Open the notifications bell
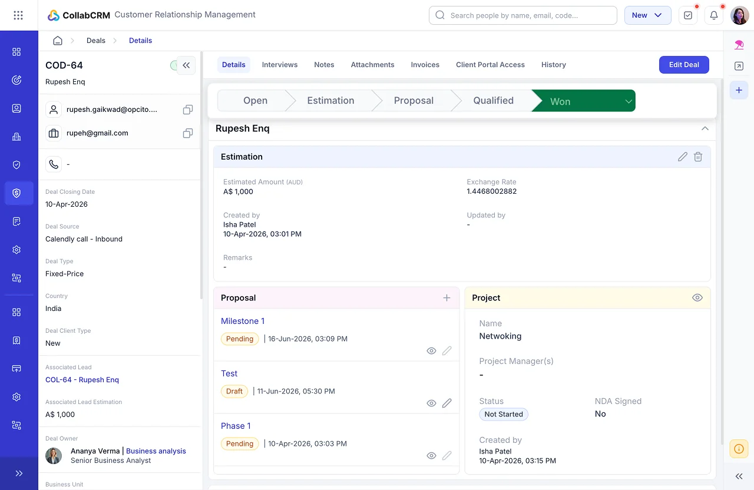This screenshot has height=490, width=754. (x=714, y=15)
